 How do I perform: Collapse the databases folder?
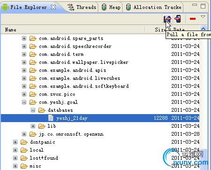pyautogui.click(x=33, y=110)
